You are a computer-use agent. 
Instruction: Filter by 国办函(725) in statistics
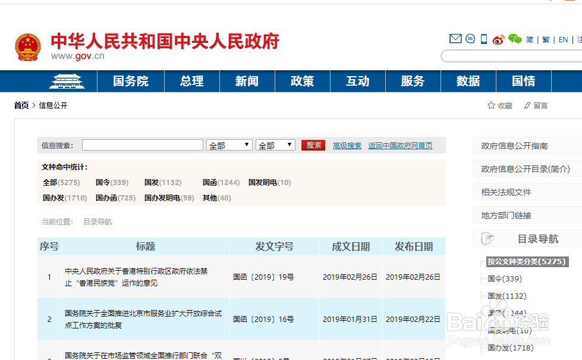click(115, 198)
